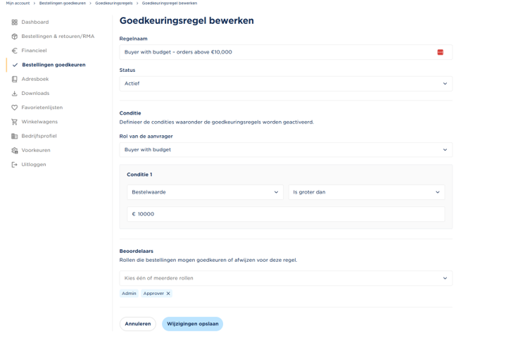Image resolution: width=511 pixels, height=340 pixels.
Task: Click the Annuleren button
Action: pyautogui.click(x=138, y=324)
